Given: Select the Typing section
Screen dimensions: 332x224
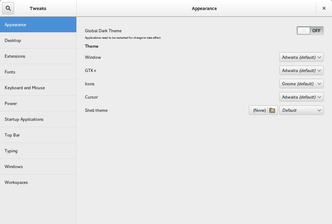Looking at the screenshot, I should pyautogui.click(x=38, y=151).
